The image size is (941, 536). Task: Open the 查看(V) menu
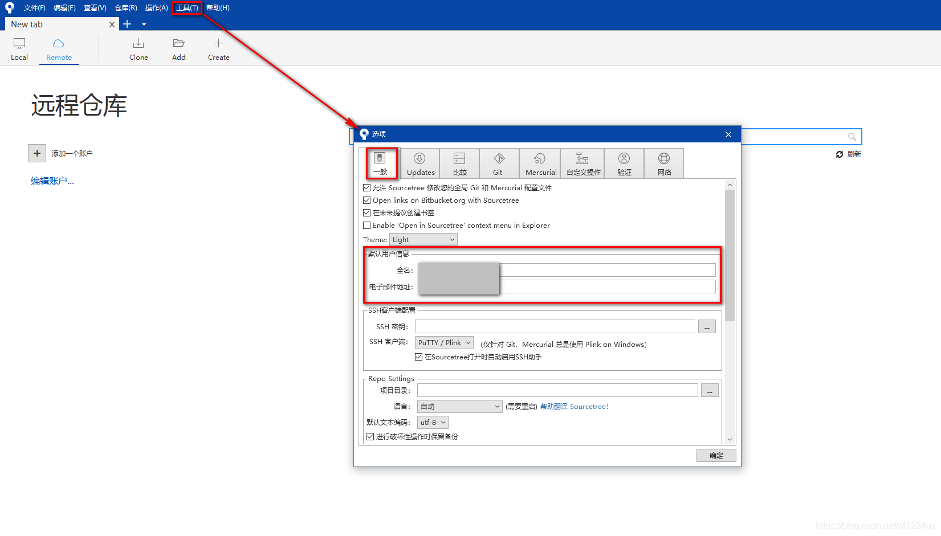click(95, 8)
